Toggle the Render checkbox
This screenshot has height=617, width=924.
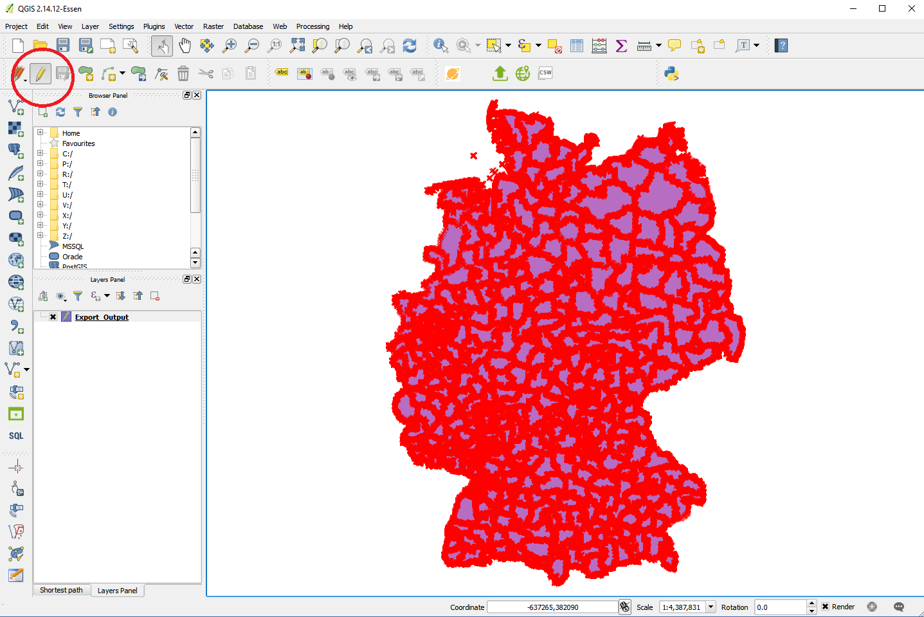tap(825, 607)
